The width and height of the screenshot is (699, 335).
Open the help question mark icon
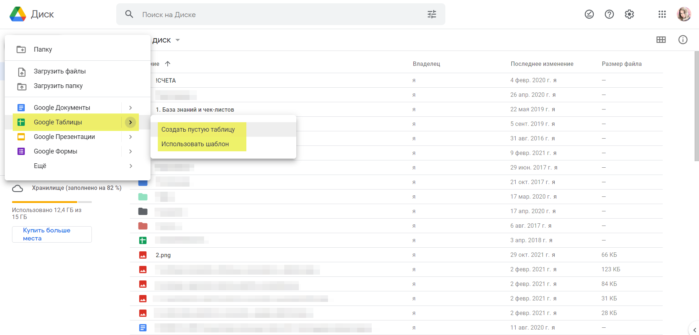pyautogui.click(x=609, y=14)
